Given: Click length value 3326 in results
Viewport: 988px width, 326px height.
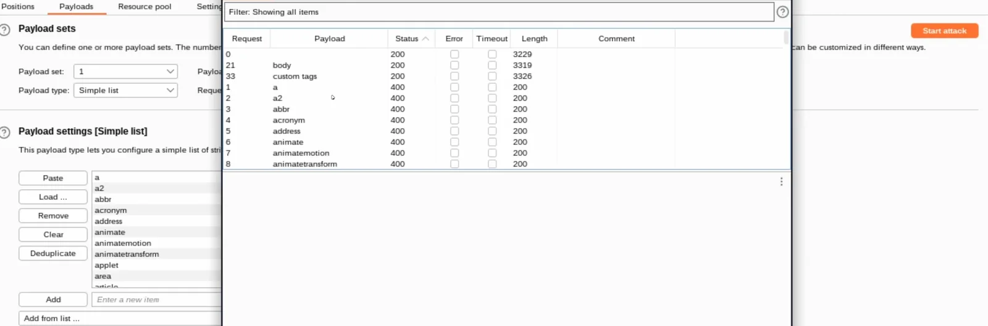Looking at the screenshot, I should [522, 76].
